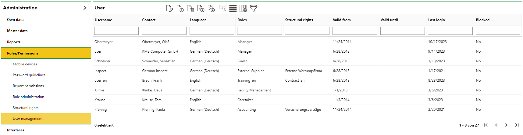Go to next page of users
Image resolution: width=523 pixels, height=135 pixels.
click(506, 125)
